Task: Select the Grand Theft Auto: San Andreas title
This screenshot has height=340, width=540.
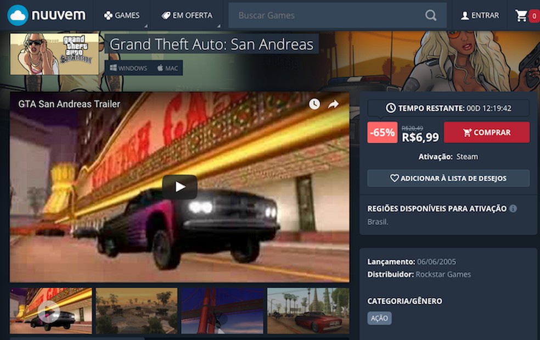Action: (x=211, y=44)
